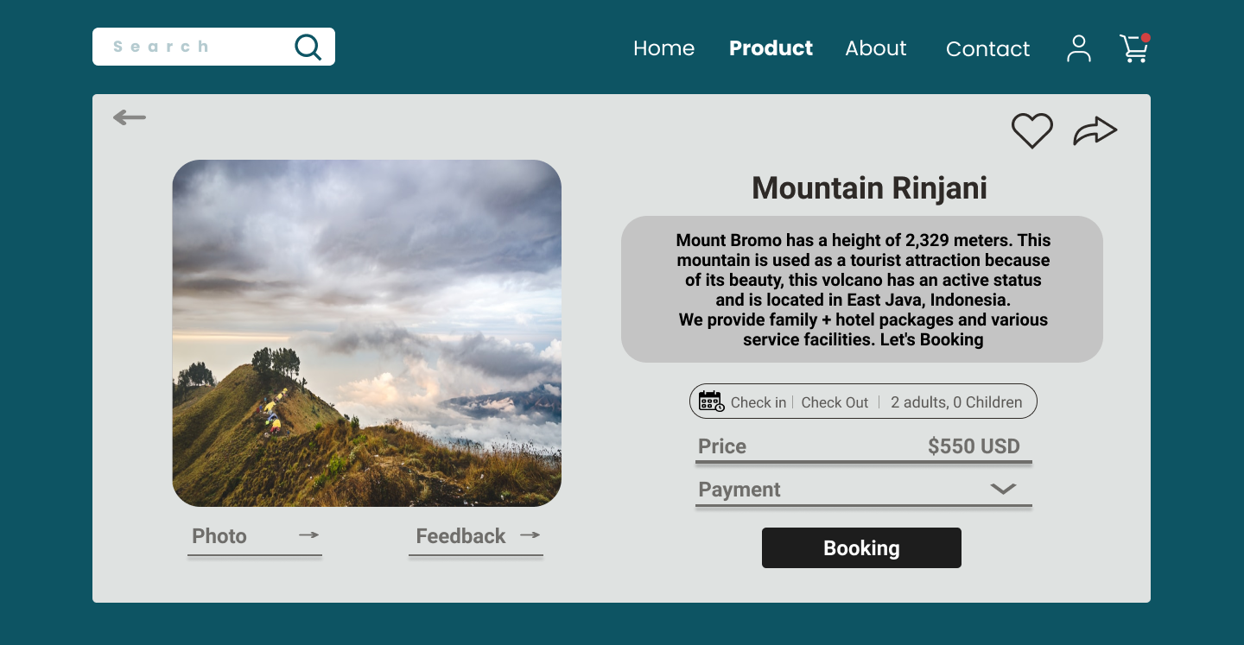Open the Product menu item

(x=771, y=48)
